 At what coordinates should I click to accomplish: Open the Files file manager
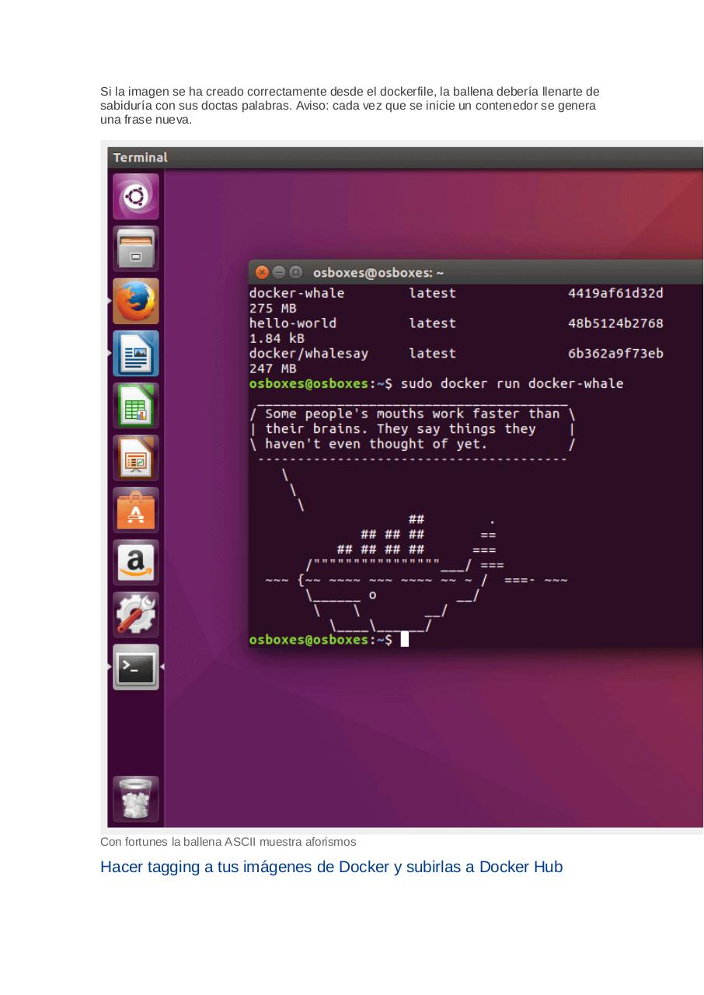point(135,248)
